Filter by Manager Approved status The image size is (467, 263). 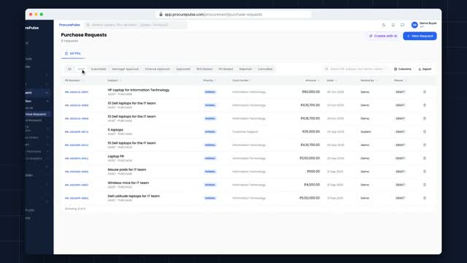click(x=126, y=69)
